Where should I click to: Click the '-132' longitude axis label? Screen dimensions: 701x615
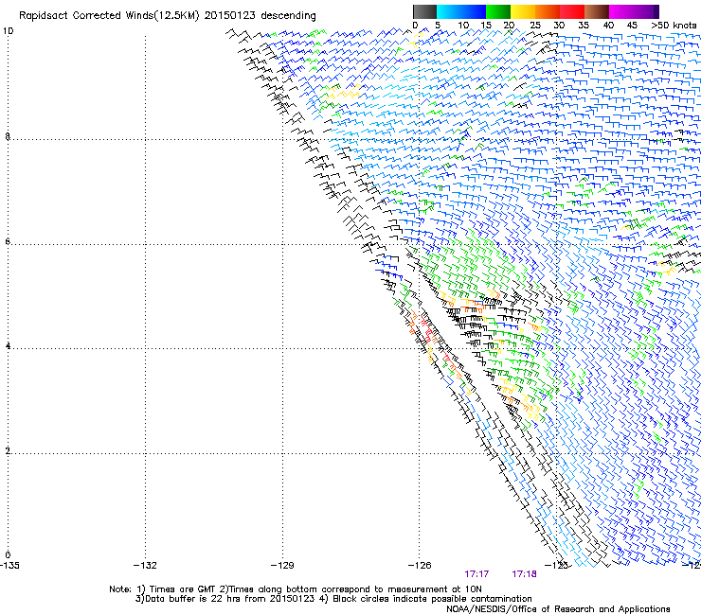145,566
